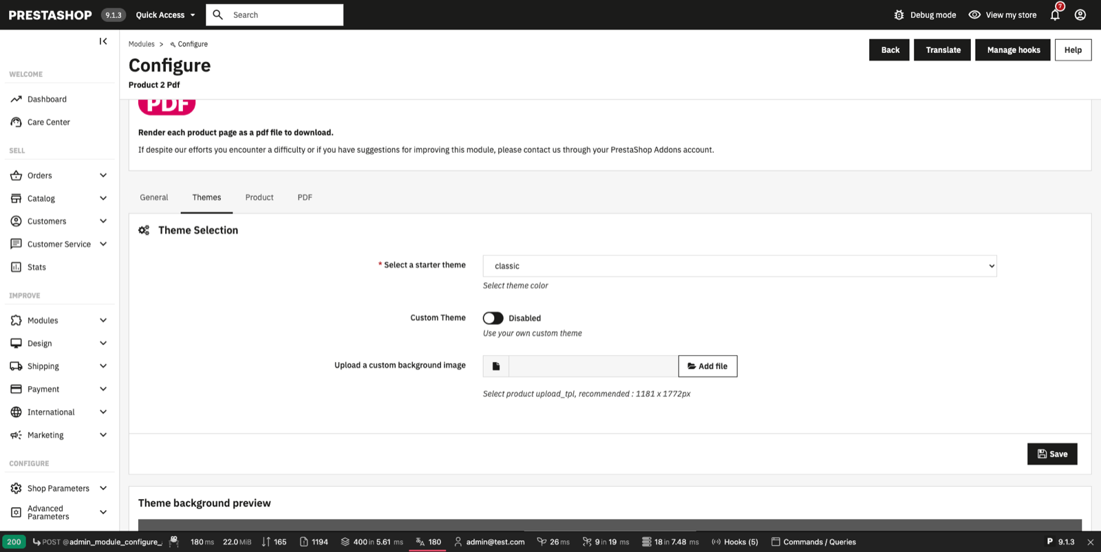Open the Hooks (5) debug panel
The image size is (1101, 552).
point(735,542)
